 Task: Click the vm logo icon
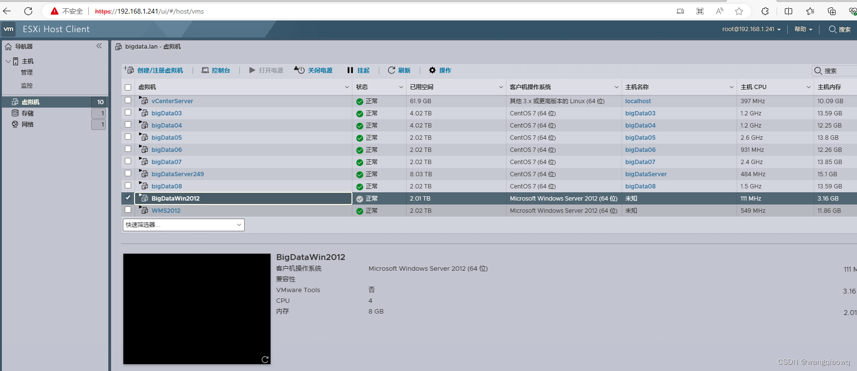pyautogui.click(x=9, y=29)
